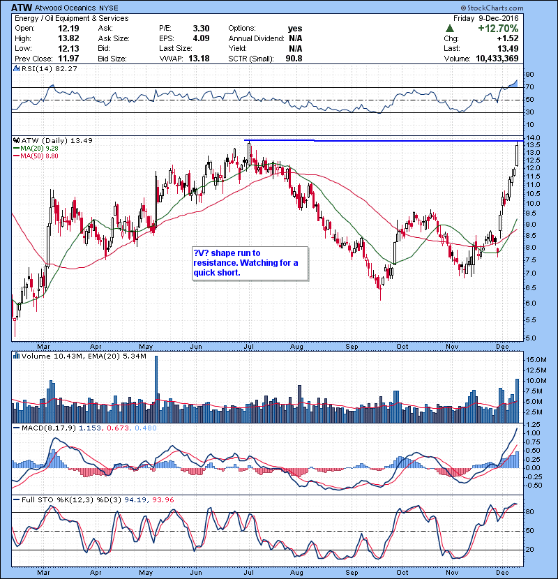
Task: Click the MACD signal value 0.673
Action: click(x=118, y=428)
